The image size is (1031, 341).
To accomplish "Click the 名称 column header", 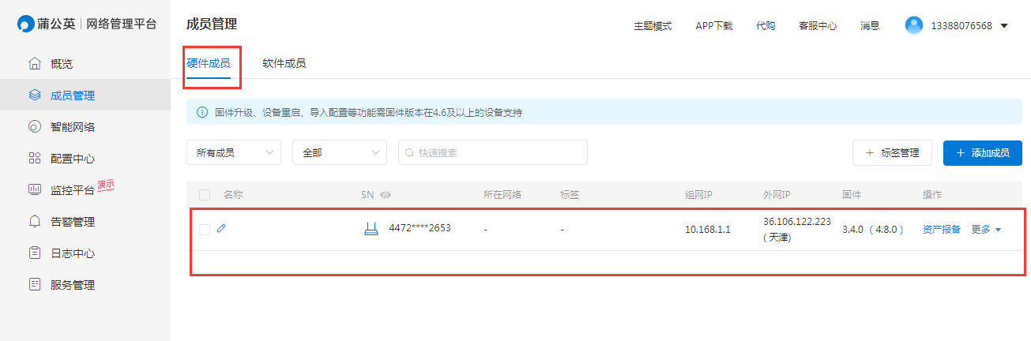I will [233, 195].
